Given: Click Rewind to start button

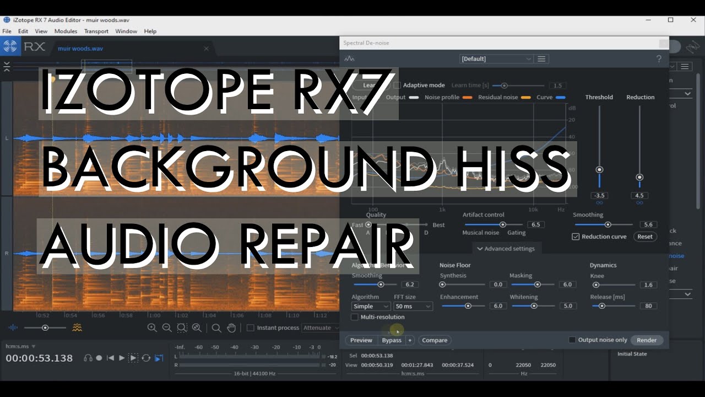Looking at the screenshot, I should (x=110, y=358).
